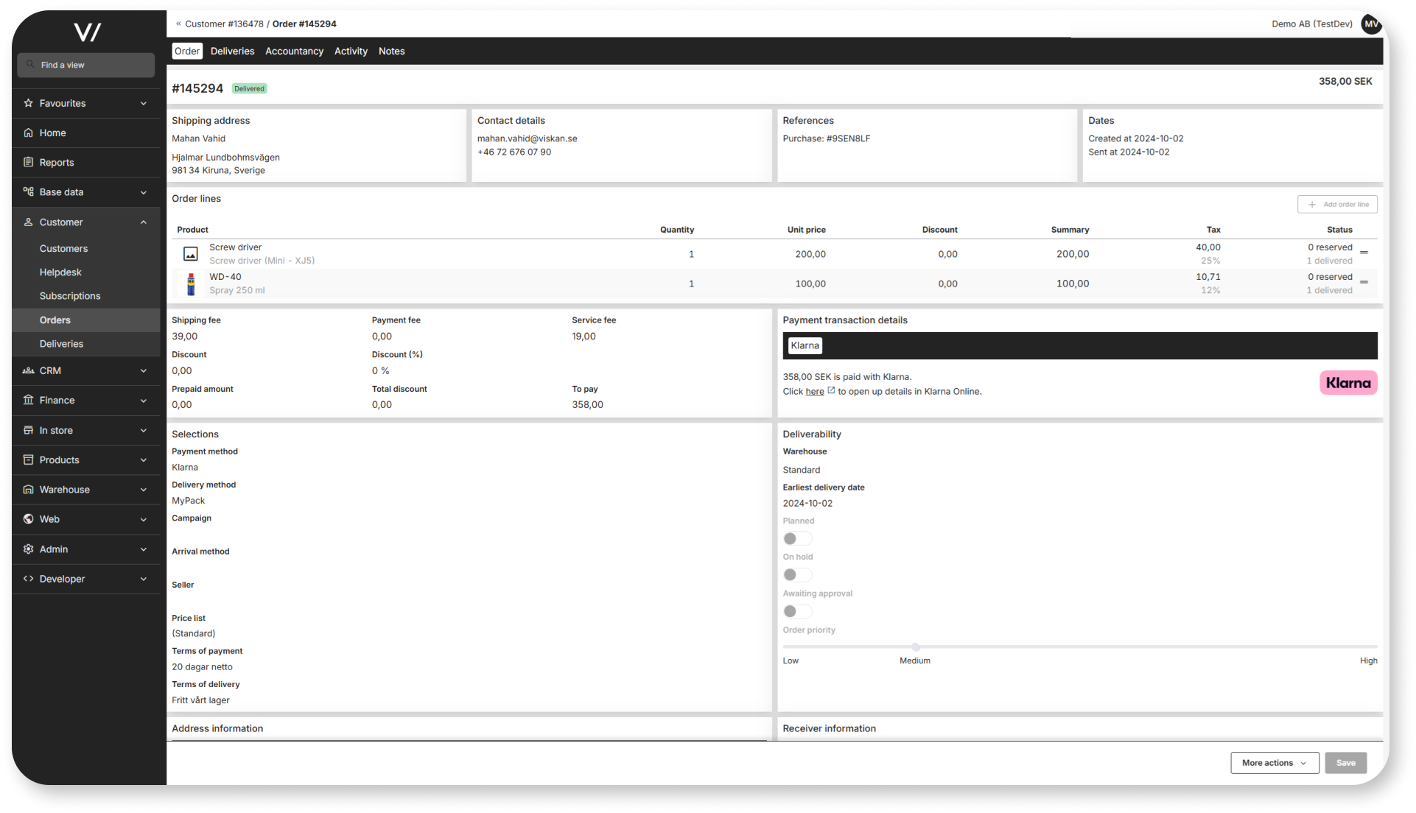Enable Awaiting approval
Screen dimensions: 1416x813
click(796, 611)
